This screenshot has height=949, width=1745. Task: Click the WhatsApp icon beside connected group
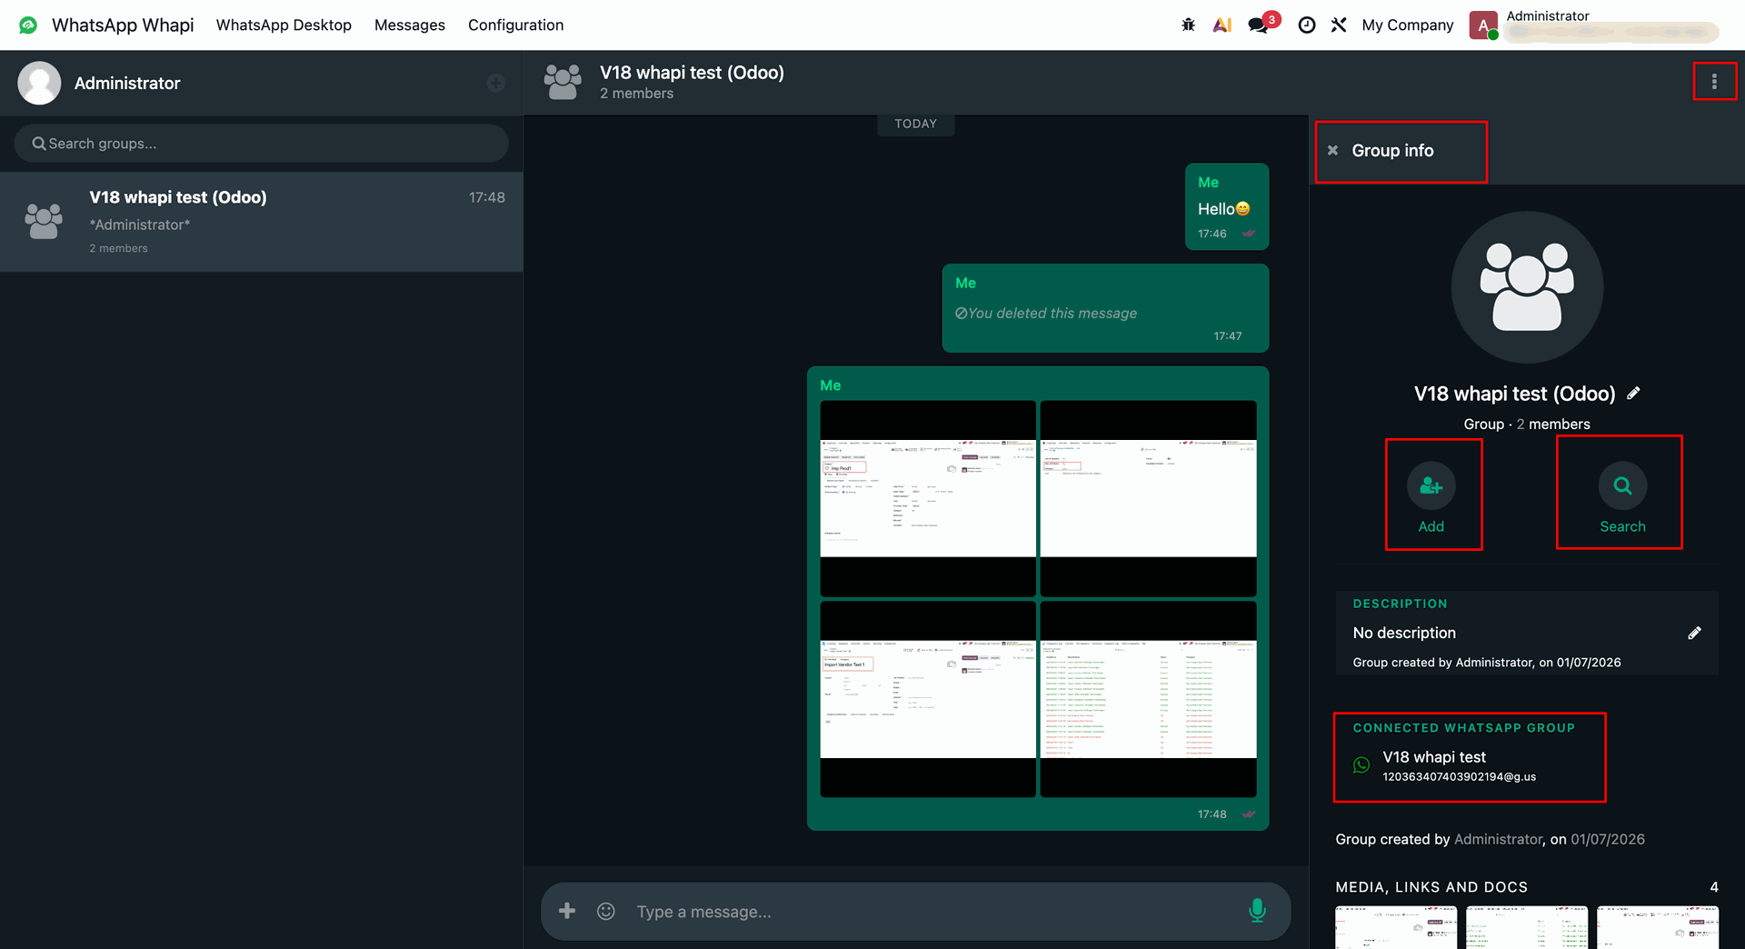[1361, 765]
